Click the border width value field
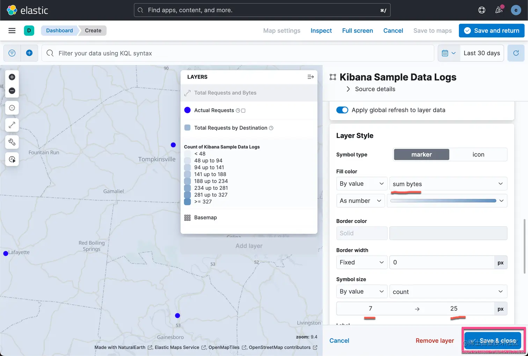528x356 pixels. (441, 262)
